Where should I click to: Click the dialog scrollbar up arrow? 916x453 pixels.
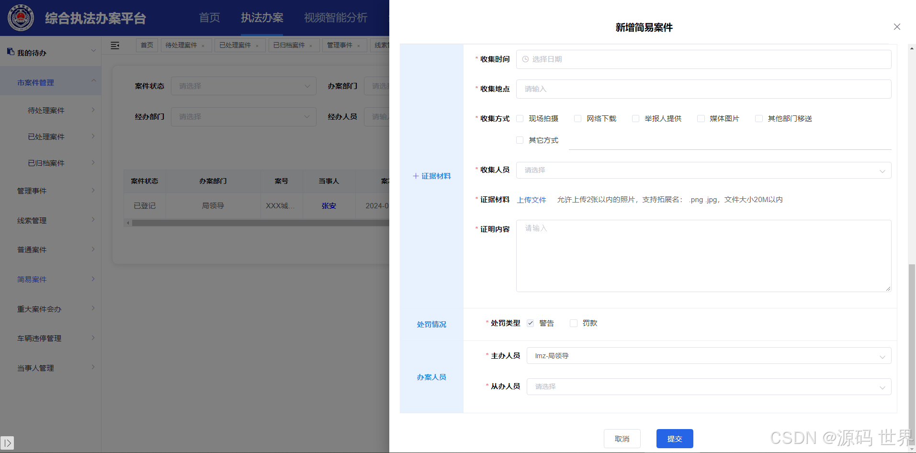pyautogui.click(x=912, y=48)
